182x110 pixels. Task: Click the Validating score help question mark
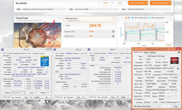point(113,18)
